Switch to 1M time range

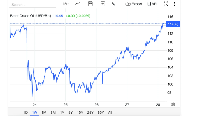44,112
